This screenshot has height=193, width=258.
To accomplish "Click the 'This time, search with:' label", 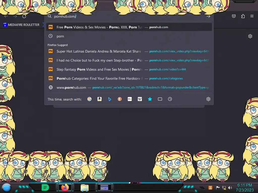I will [x=64, y=99].
